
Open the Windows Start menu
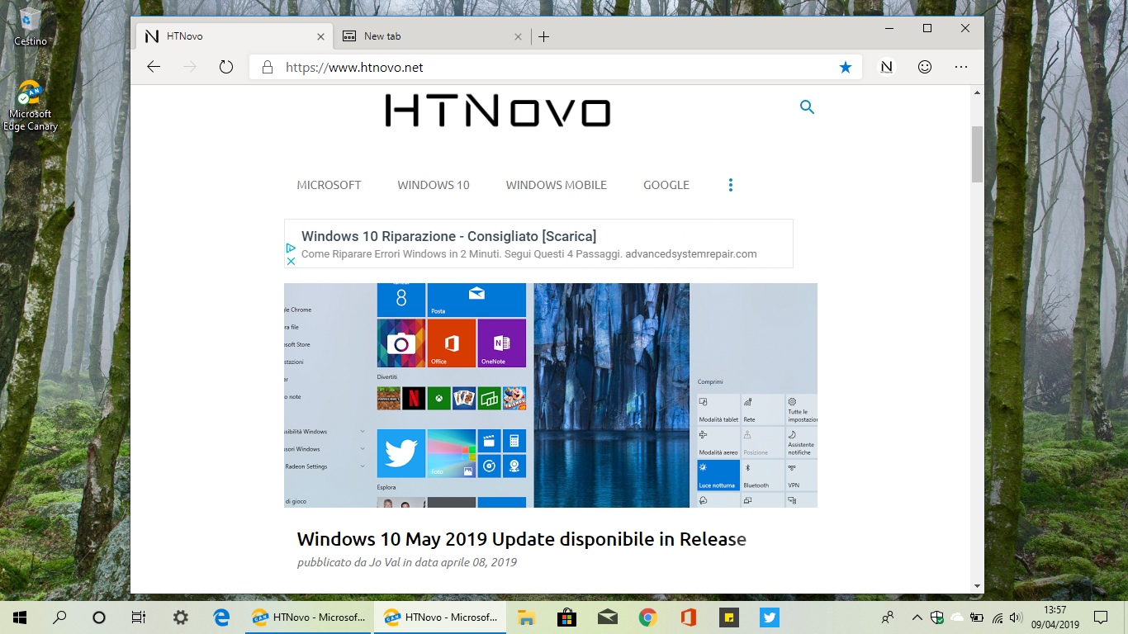pos(20,617)
